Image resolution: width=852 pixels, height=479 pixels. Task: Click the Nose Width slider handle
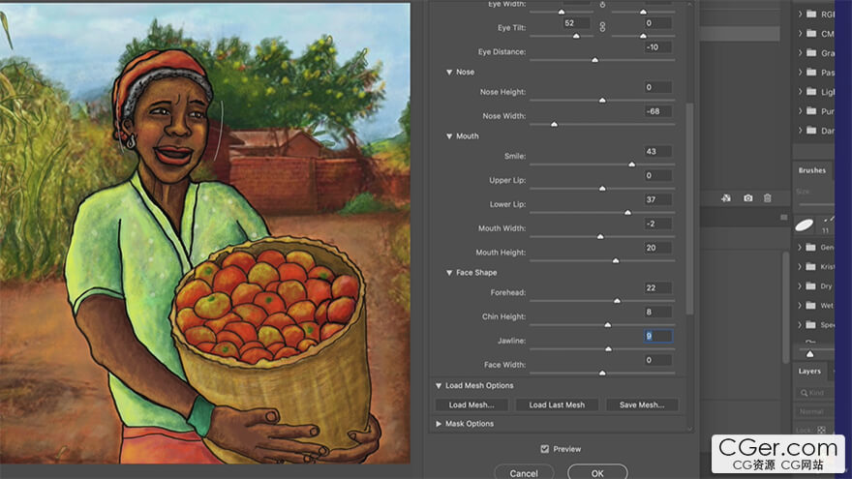tap(554, 124)
